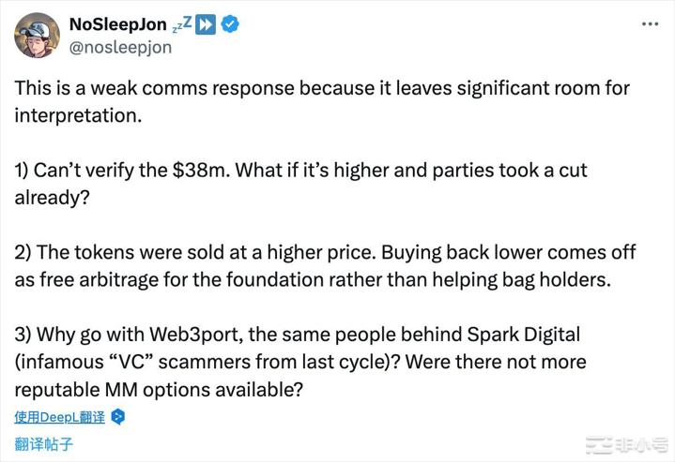Click the DeepL hexagon logo icon

point(118,417)
